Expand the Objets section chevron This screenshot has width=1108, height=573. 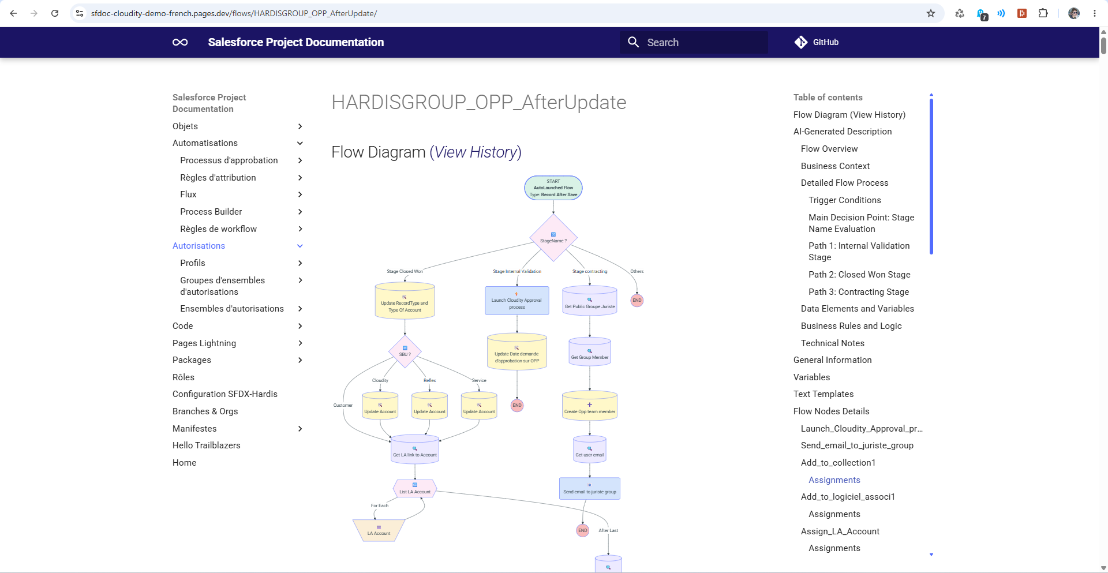(x=300, y=126)
